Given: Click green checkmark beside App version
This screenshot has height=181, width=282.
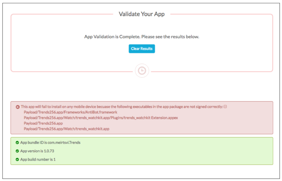Looking at the screenshot, I should 17,151.
